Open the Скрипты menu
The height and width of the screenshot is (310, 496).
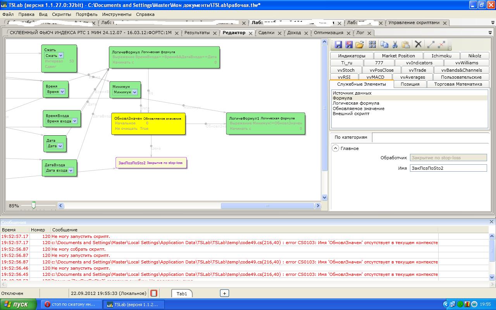click(61, 14)
